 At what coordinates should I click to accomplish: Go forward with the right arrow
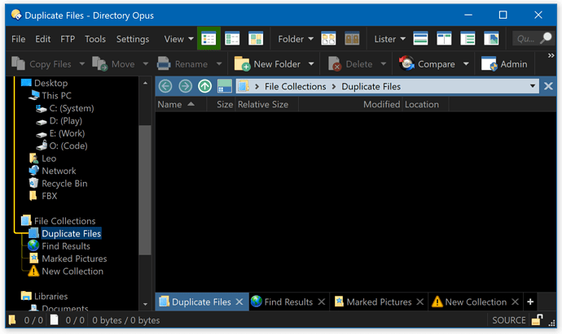(x=186, y=86)
